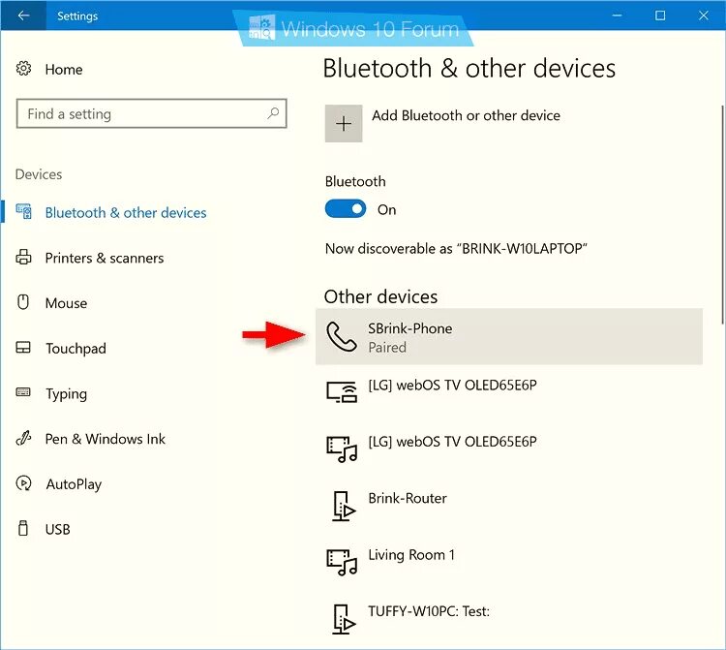The height and width of the screenshot is (650, 726).
Task: Click the Paired status under SBrink-Phone
Action: pos(387,348)
